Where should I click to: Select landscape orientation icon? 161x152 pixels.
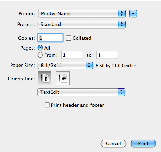(63, 78)
